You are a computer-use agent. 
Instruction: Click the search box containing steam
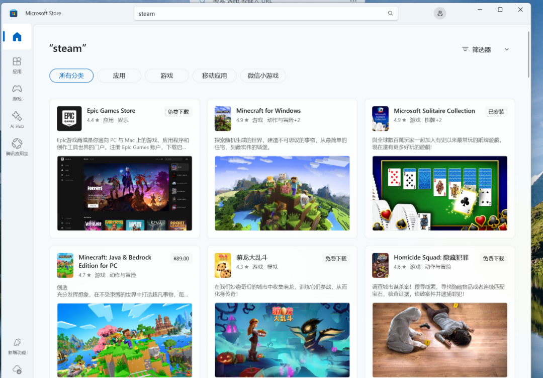point(265,14)
